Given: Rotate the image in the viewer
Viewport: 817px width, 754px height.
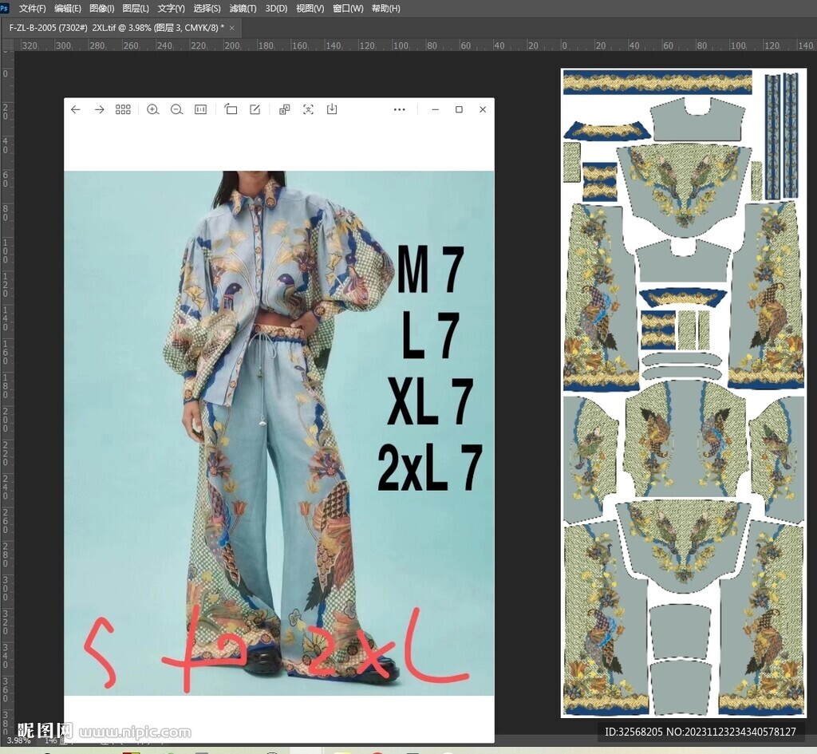Looking at the screenshot, I should click(x=231, y=109).
